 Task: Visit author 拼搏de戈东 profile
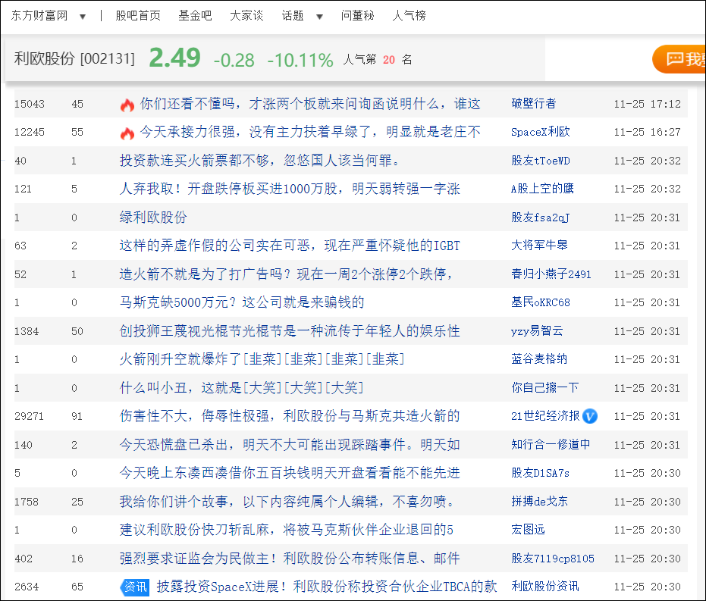pos(539,501)
